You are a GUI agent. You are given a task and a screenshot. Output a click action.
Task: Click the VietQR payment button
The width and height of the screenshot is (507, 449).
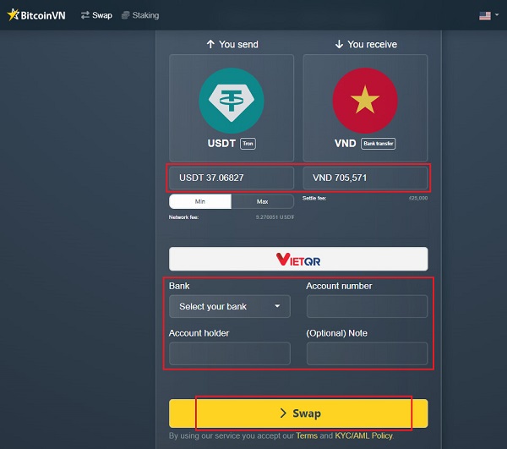coord(298,259)
